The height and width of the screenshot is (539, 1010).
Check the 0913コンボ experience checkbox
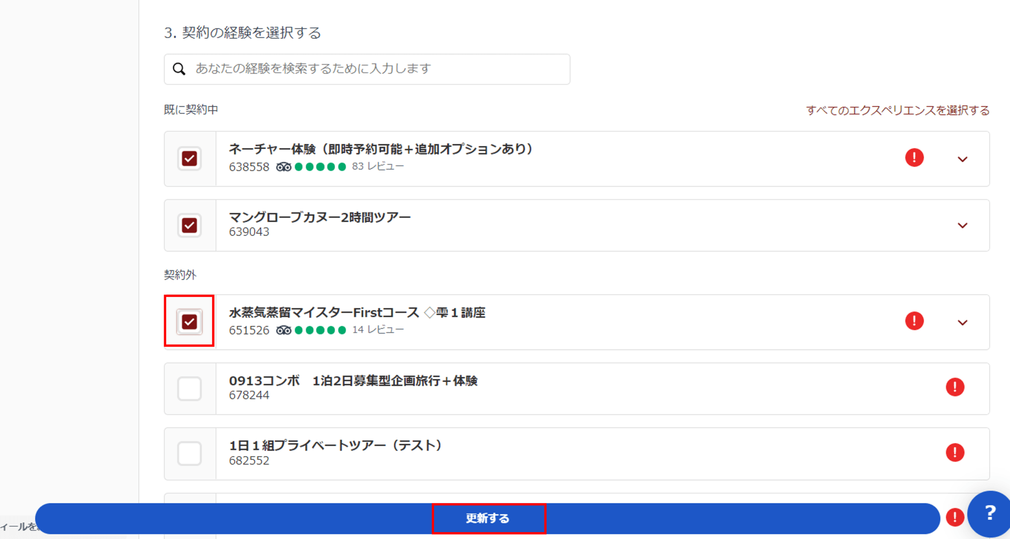click(189, 388)
